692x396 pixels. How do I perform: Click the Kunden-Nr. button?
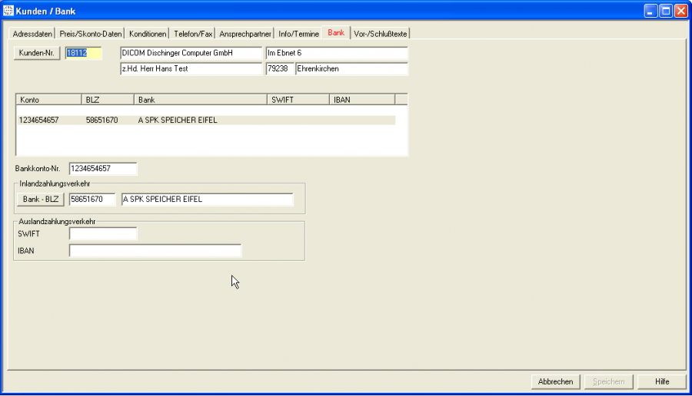pos(37,53)
